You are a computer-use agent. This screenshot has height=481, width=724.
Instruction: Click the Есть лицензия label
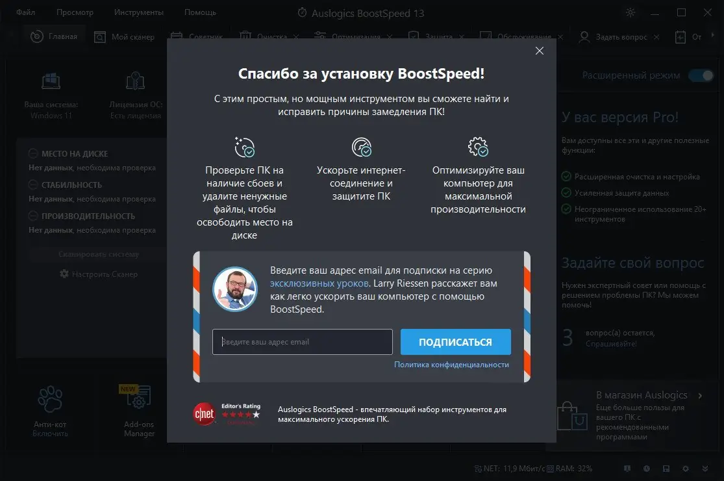[x=136, y=116]
